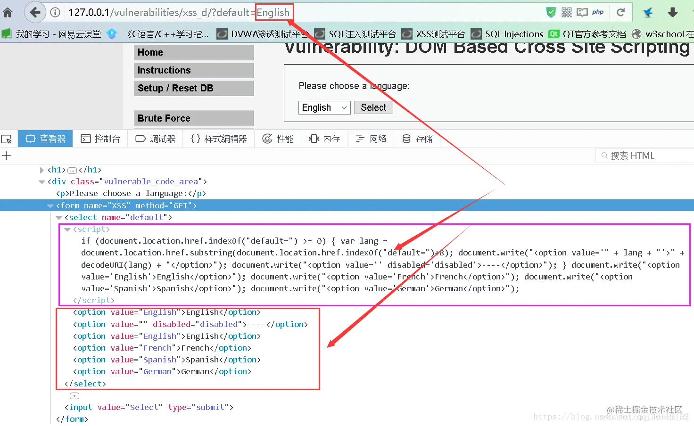Collapse the form name XSS node
This screenshot has height=426, width=694.
(50, 206)
